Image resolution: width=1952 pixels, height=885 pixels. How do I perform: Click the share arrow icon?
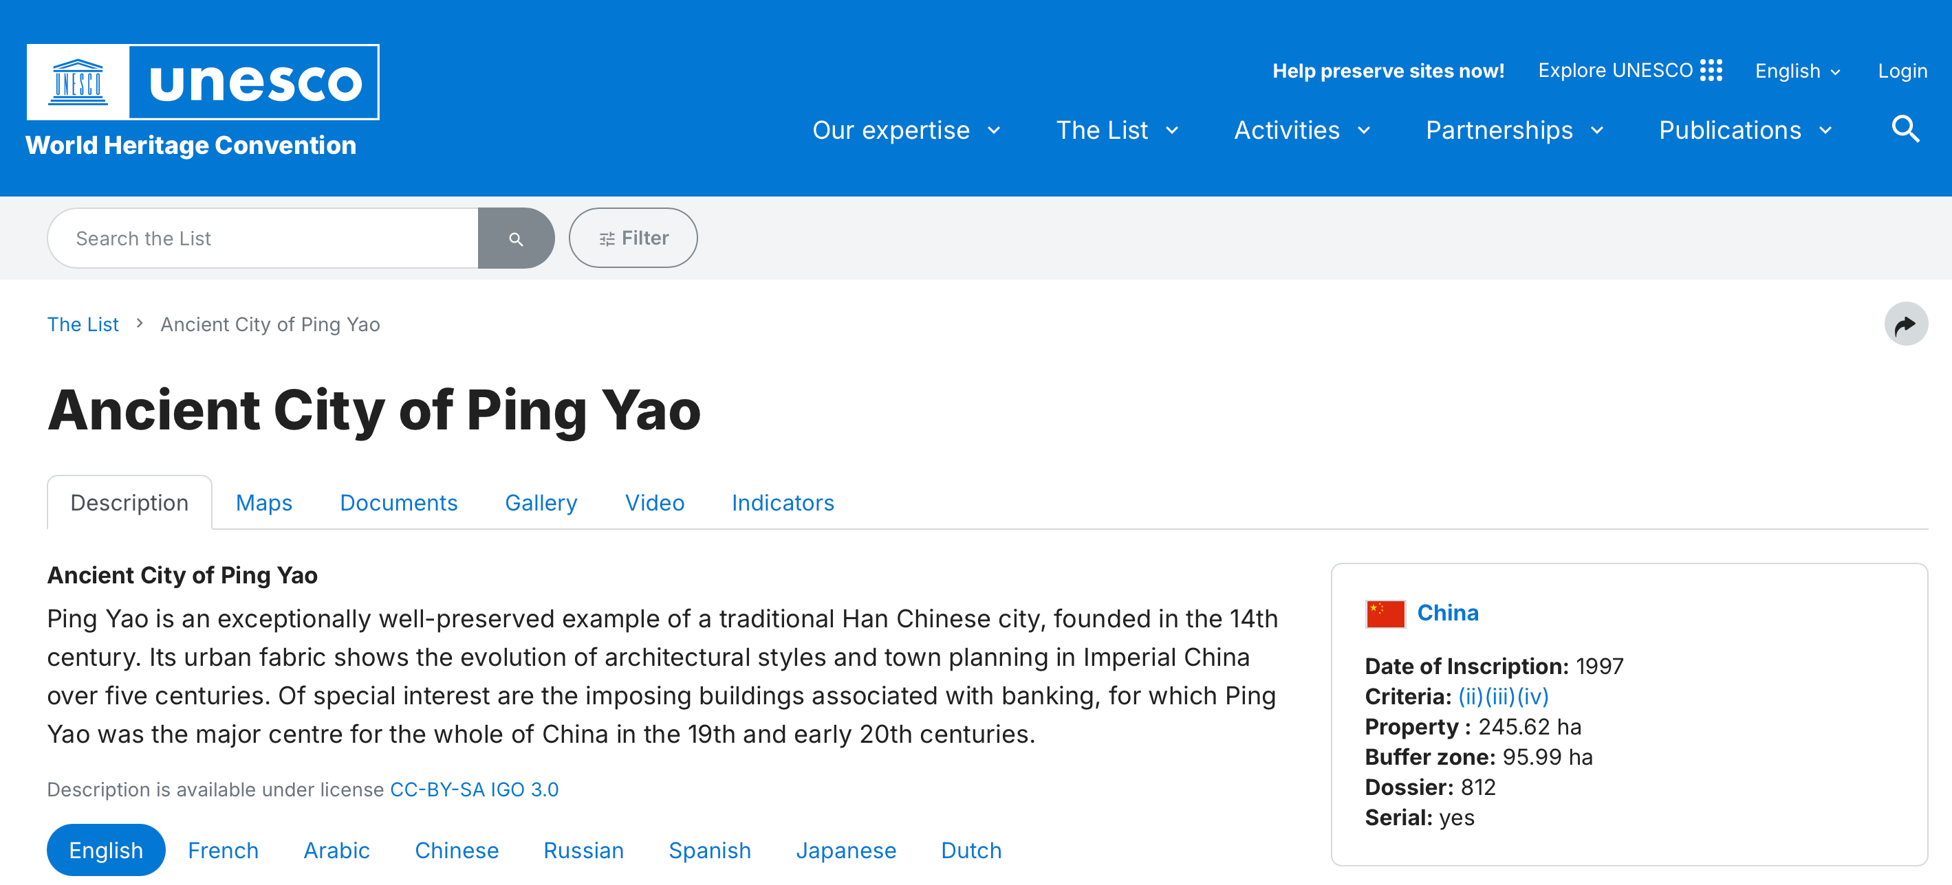point(1905,324)
